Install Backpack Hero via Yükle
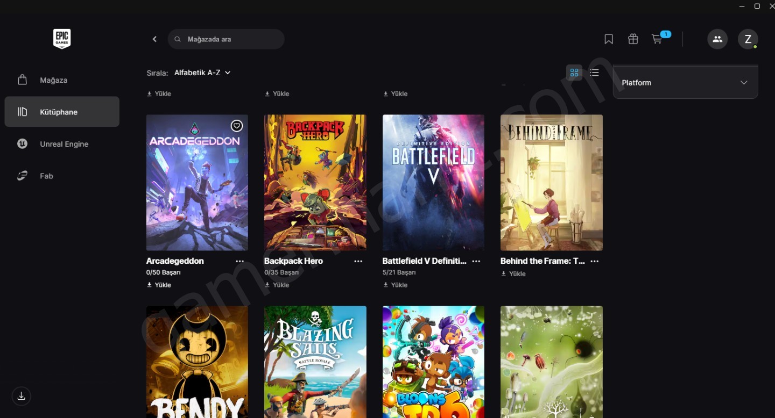Viewport: 775px width, 418px height. [x=277, y=285]
